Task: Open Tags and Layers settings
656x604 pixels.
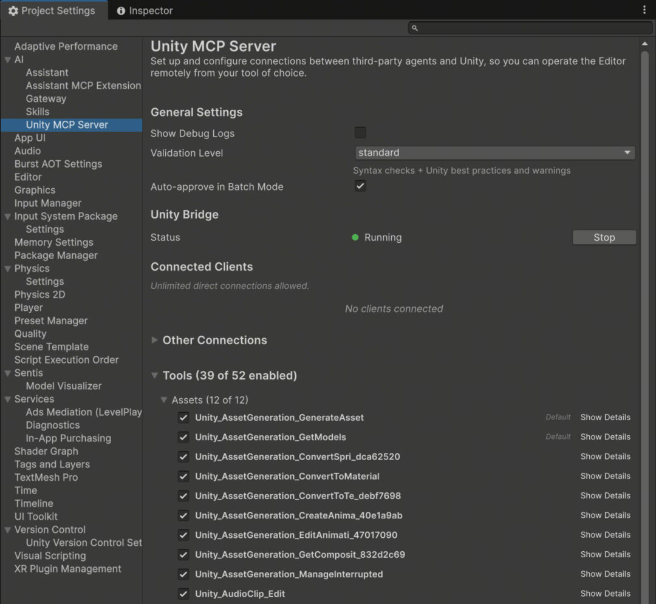Action: pyautogui.click(x=52, y=464)
